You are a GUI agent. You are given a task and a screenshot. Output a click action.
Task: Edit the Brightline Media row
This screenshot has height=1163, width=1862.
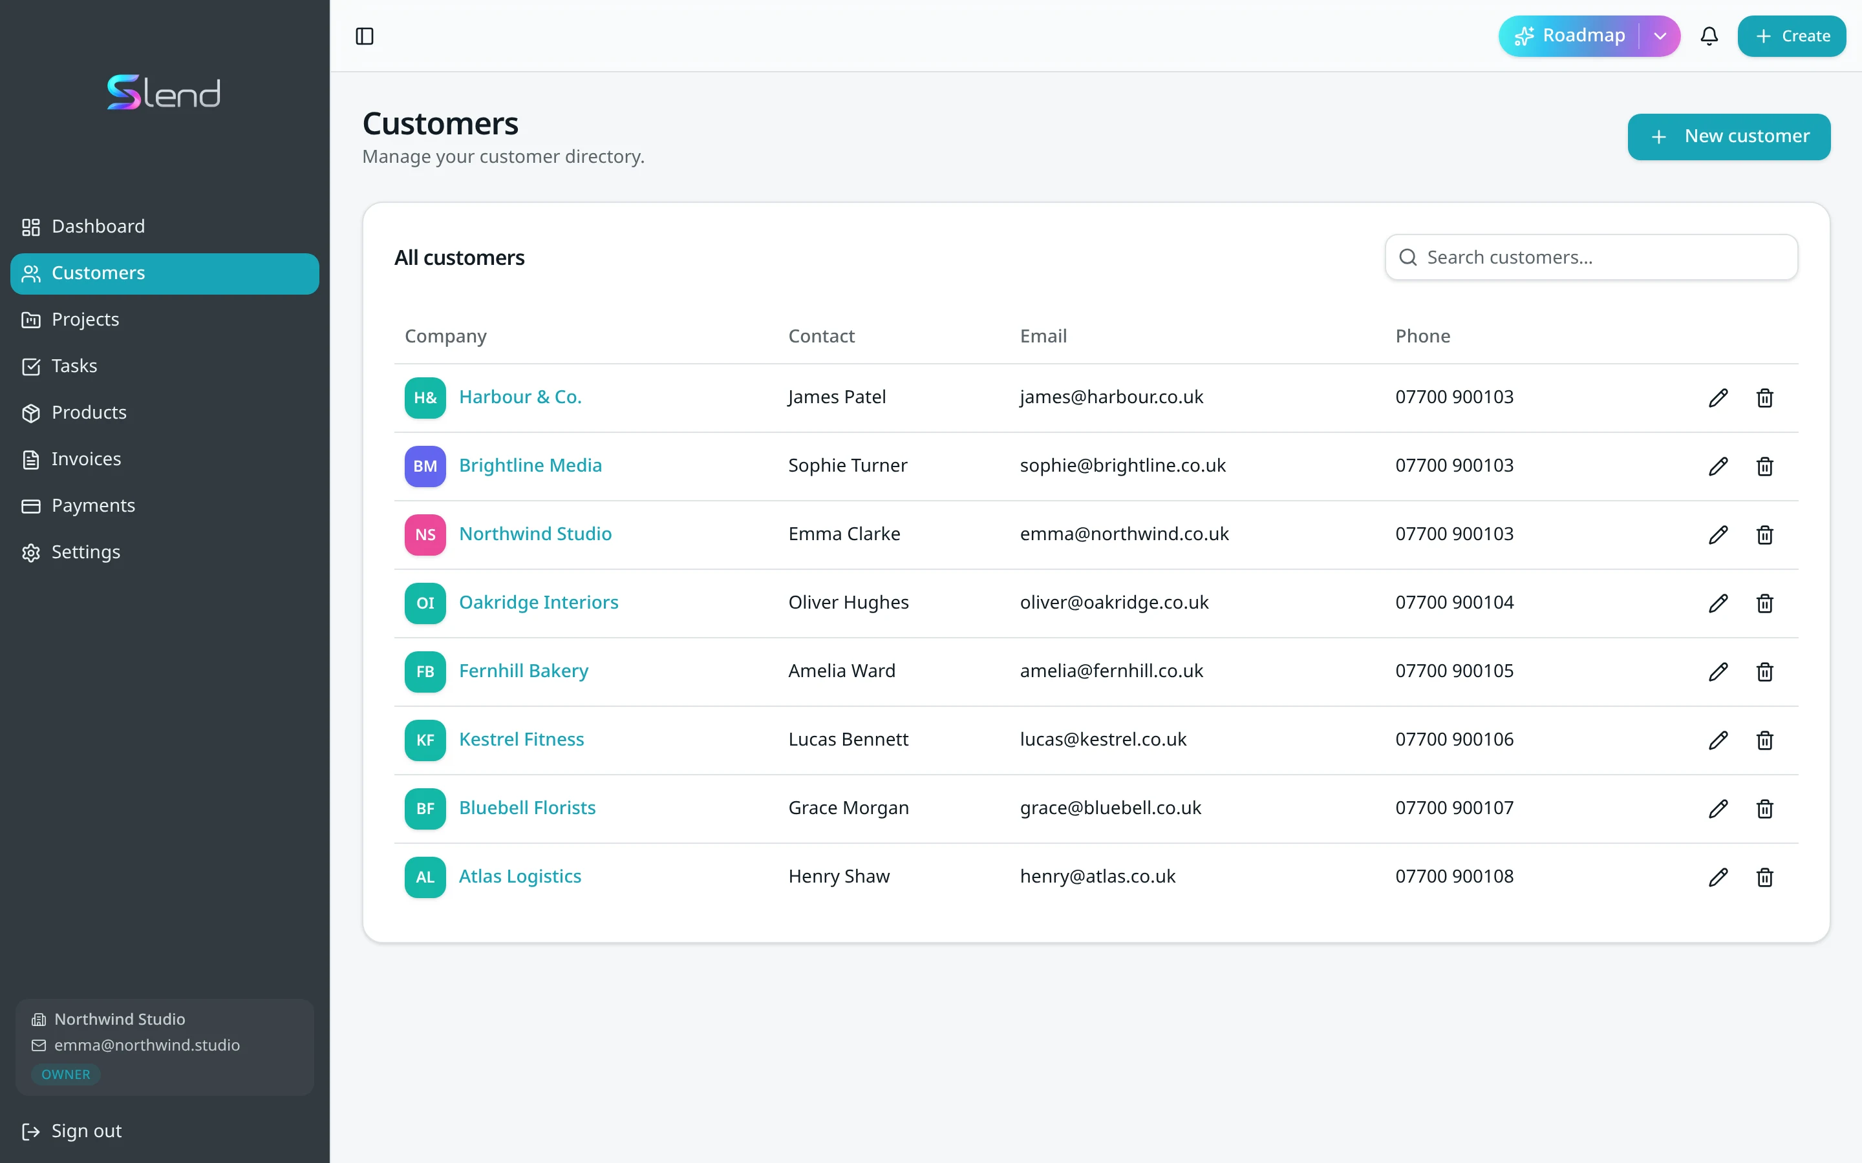(x=1718, y=466)
